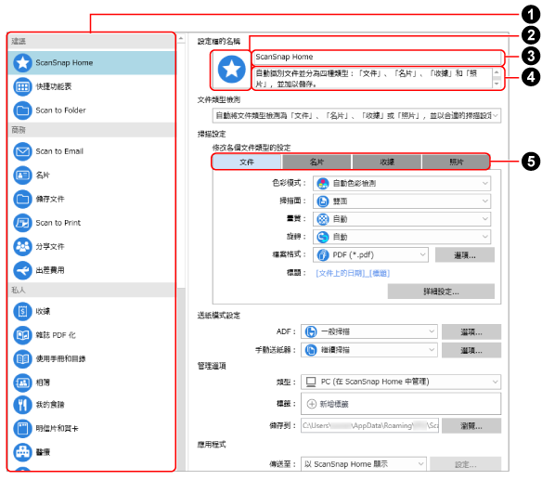Select the 雜誌 PDF 化 profile
The width and height of the screenshot is (542, 480).
pos(91,335)
